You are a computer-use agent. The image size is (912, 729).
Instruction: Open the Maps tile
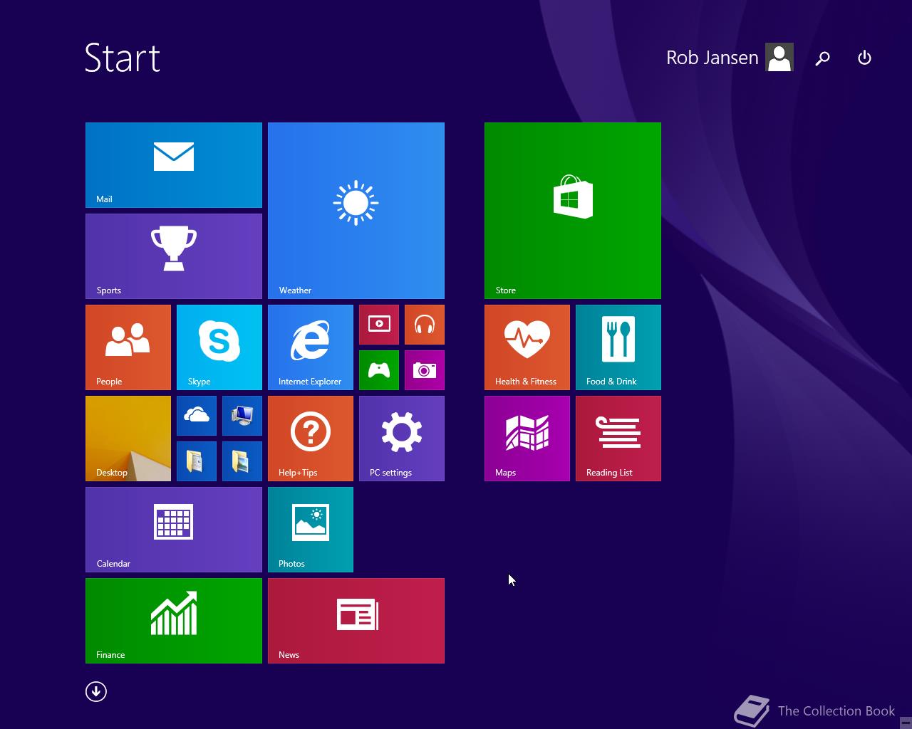click(x=527, y=439)
